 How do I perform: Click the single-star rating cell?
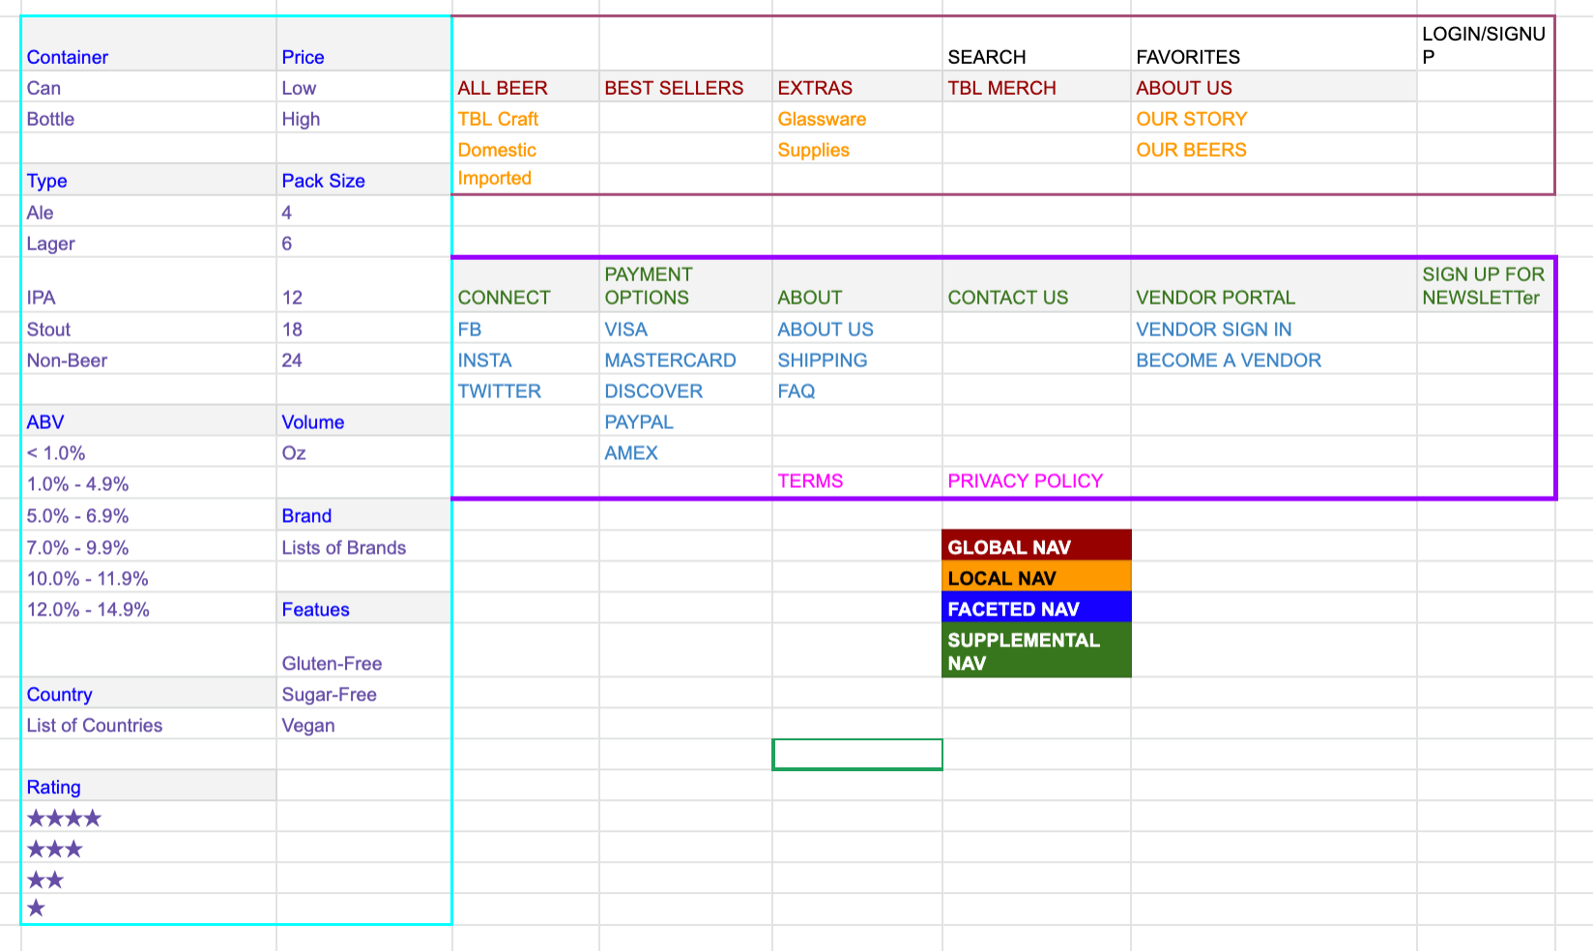click(149, 908)
